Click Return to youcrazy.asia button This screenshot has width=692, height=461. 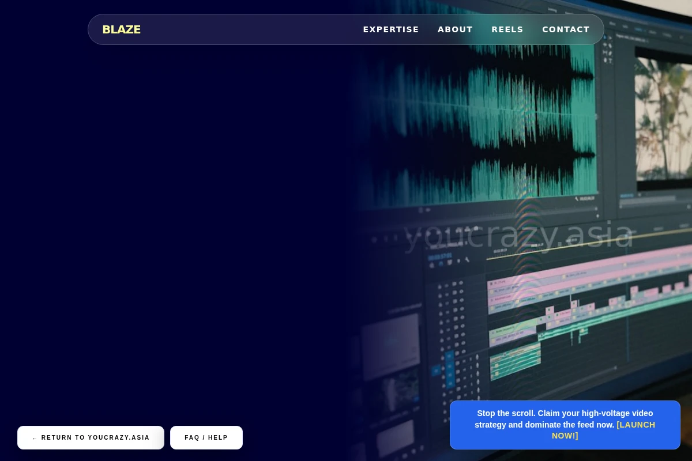(x=91, y=438)
